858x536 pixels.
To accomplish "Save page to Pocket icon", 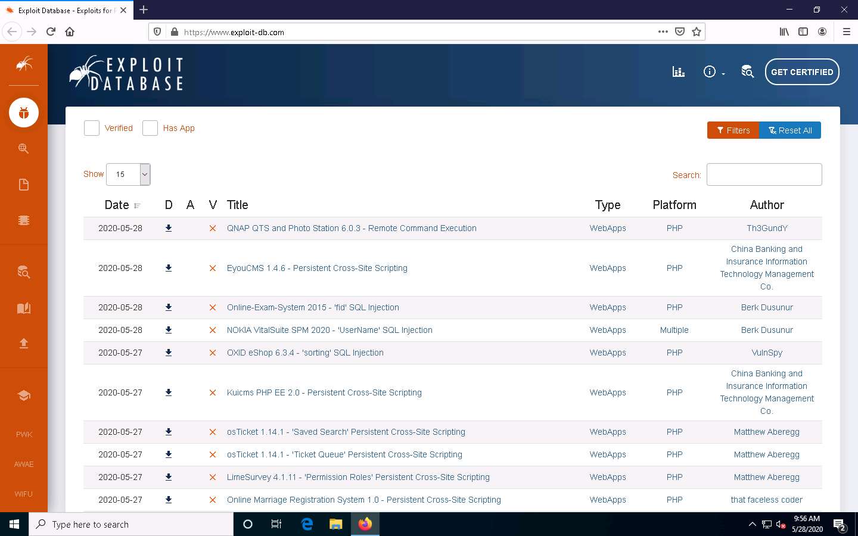I will pos(680,32).
